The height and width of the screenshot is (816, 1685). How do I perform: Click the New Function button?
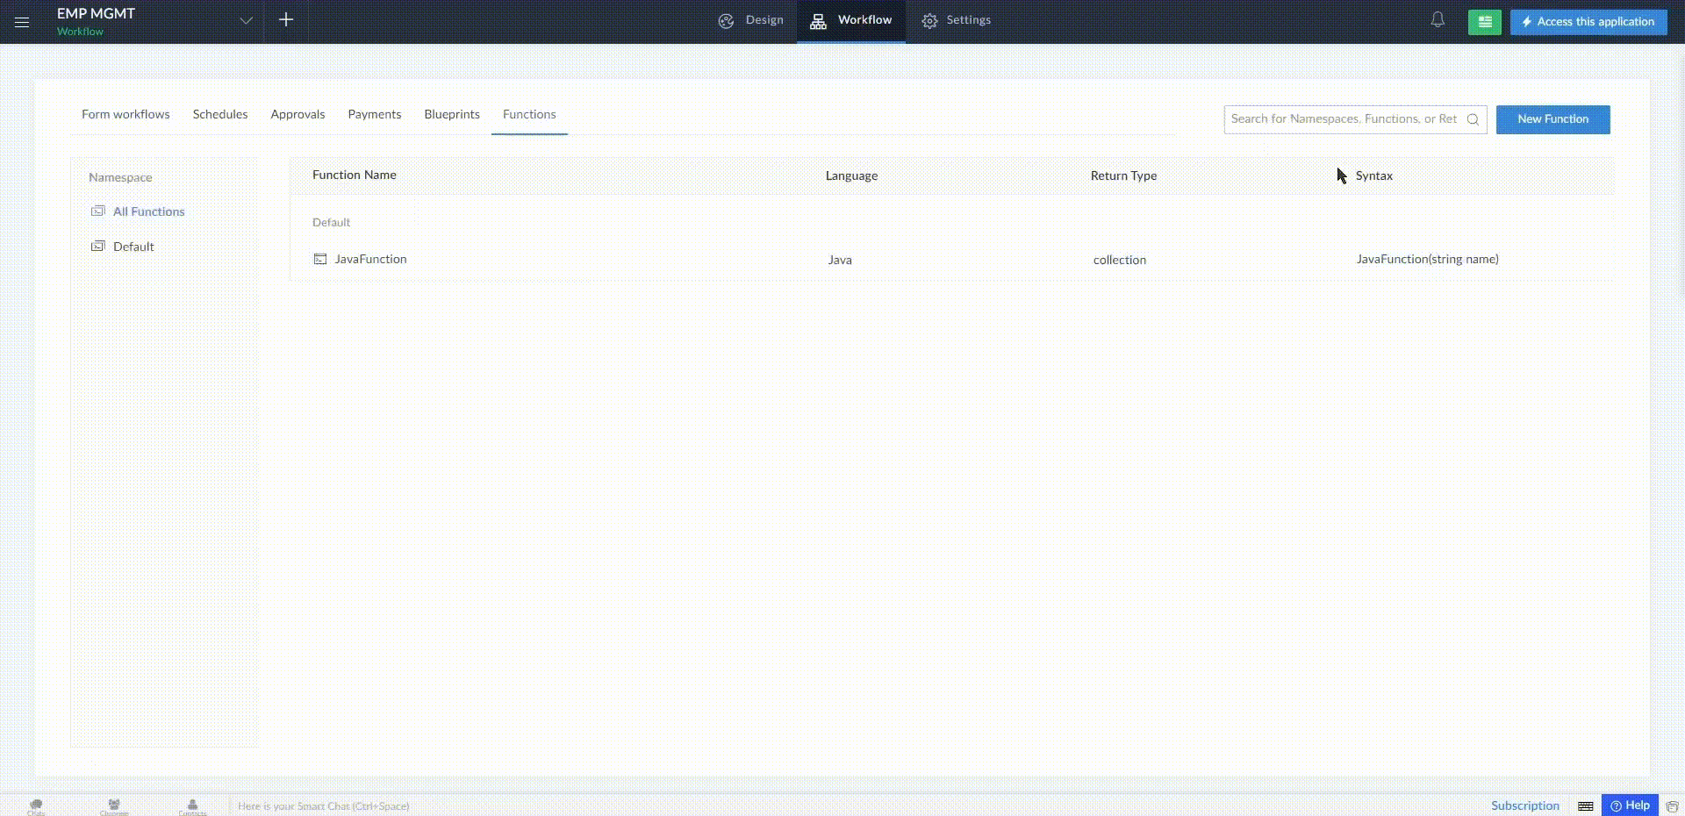(x=1552, y=119)
